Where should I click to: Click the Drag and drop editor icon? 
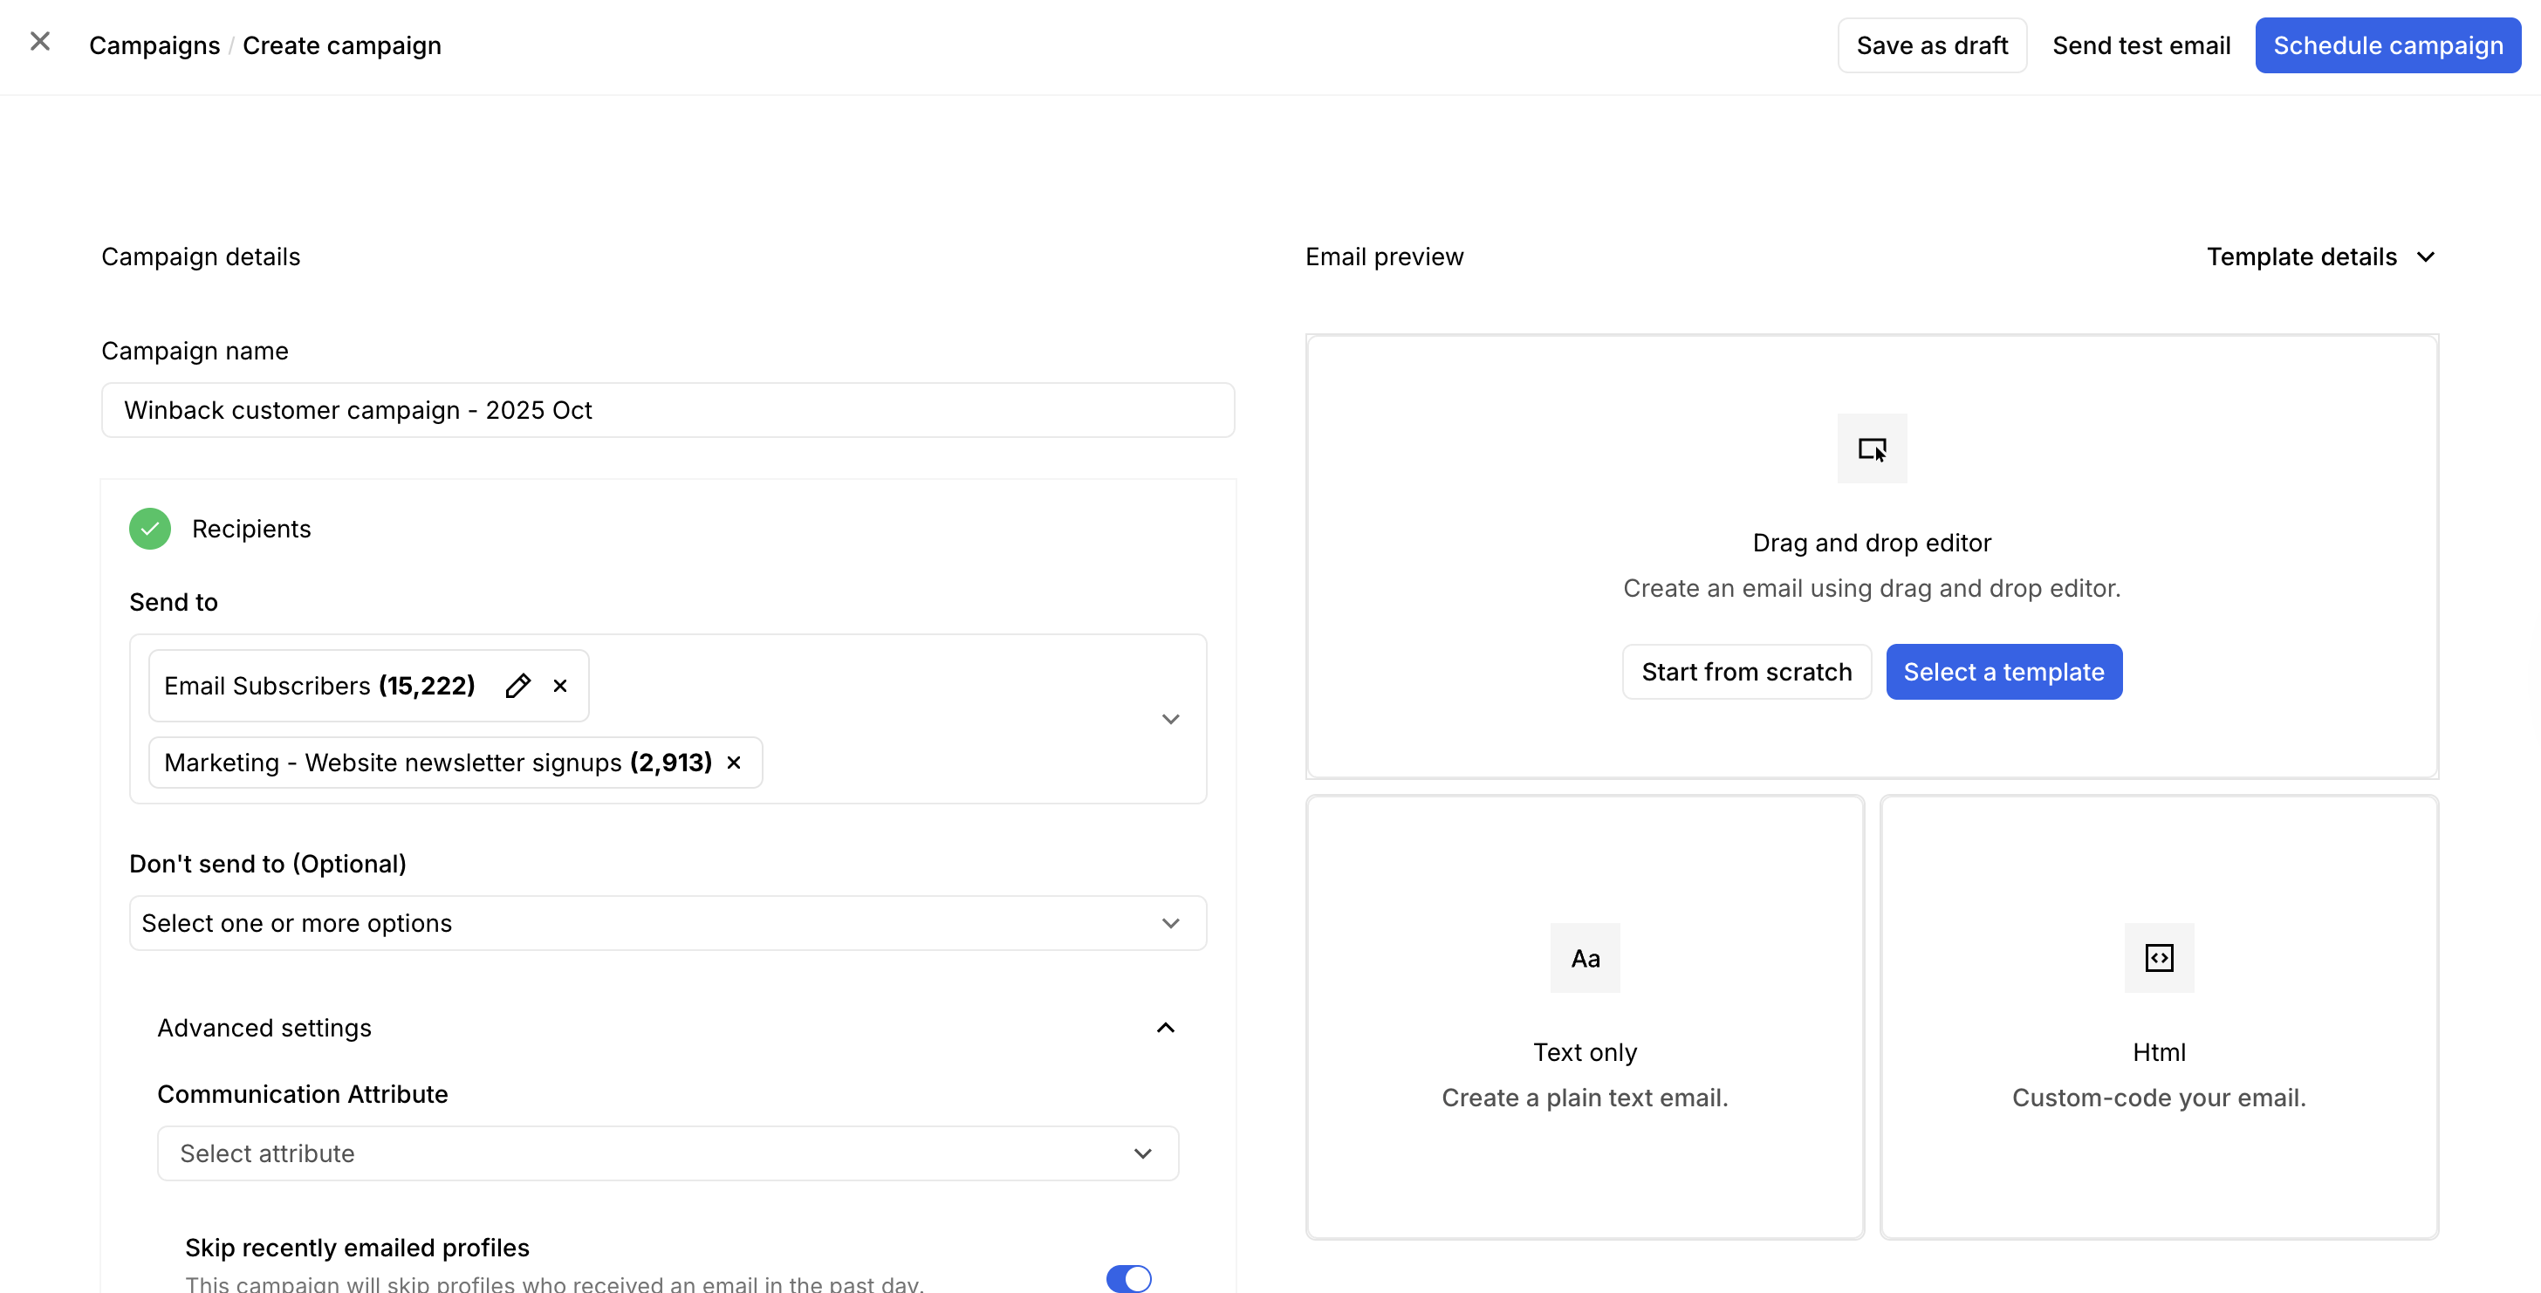pos(1871,448)
